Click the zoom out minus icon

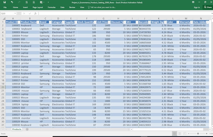(x=189, y=134)
